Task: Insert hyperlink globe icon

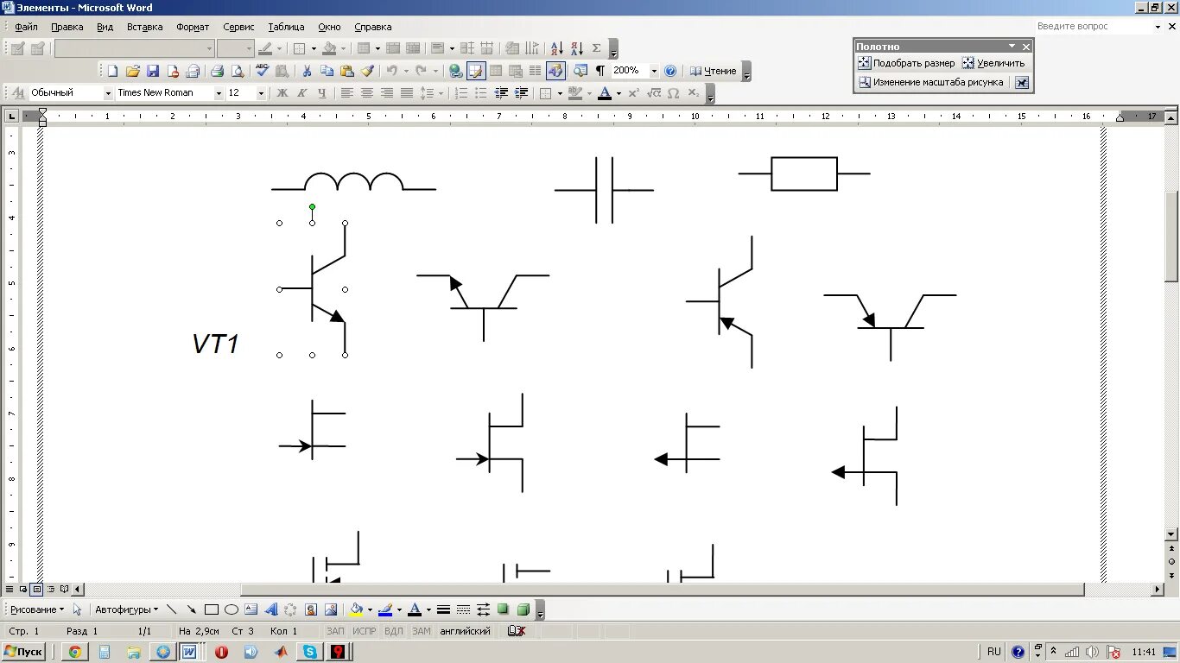Action: pos(456,72)
